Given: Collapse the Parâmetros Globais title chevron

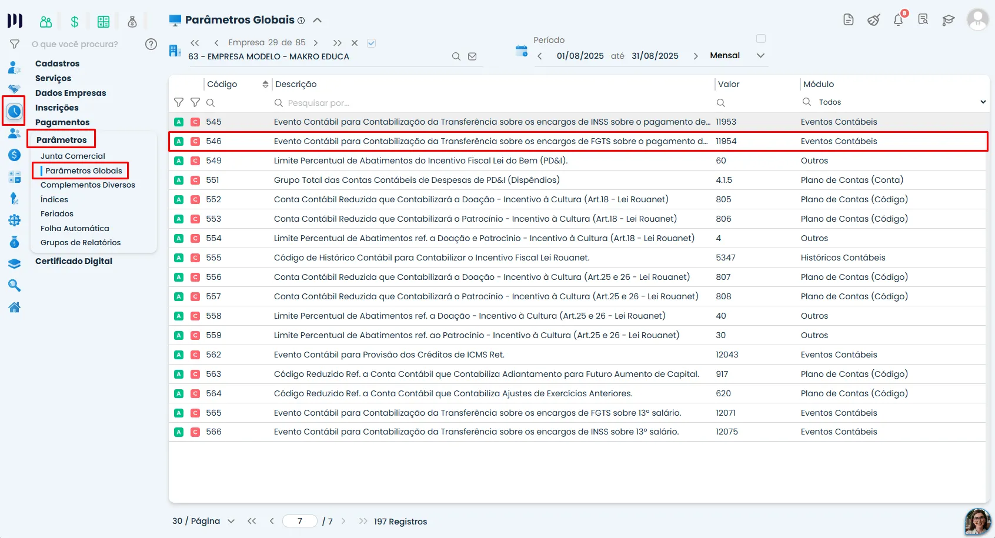Looking at the screenshot, I should [x=318, y=20].
